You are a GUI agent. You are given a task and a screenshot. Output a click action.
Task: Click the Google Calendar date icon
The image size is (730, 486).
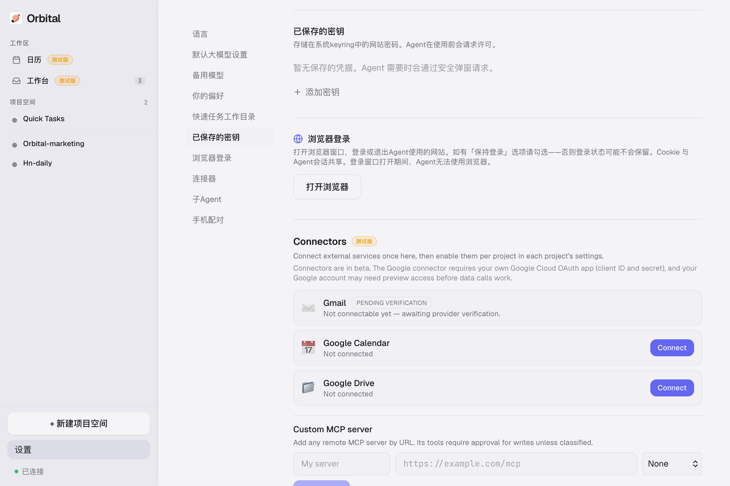[308, 347]
